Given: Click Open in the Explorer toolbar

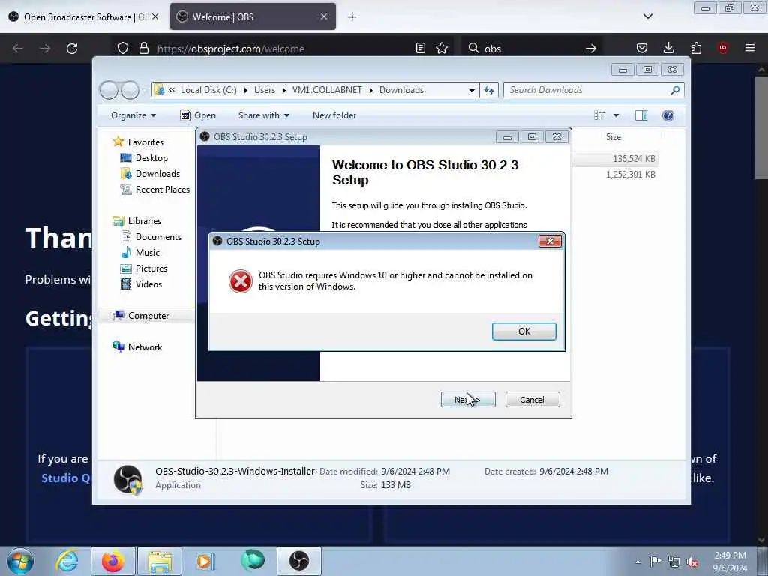Looking at the screenshot, I should click(198, 115).
